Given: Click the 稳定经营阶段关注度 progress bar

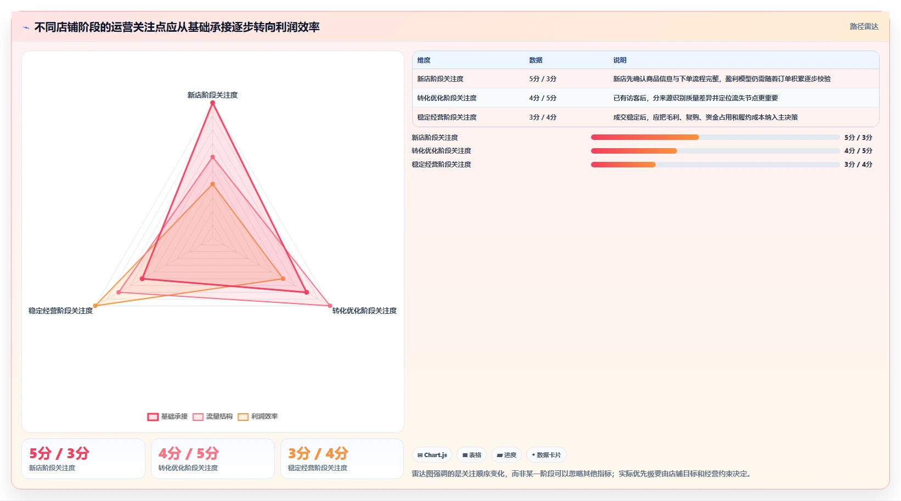Looking at the screenshot, I should pos(715,165).
